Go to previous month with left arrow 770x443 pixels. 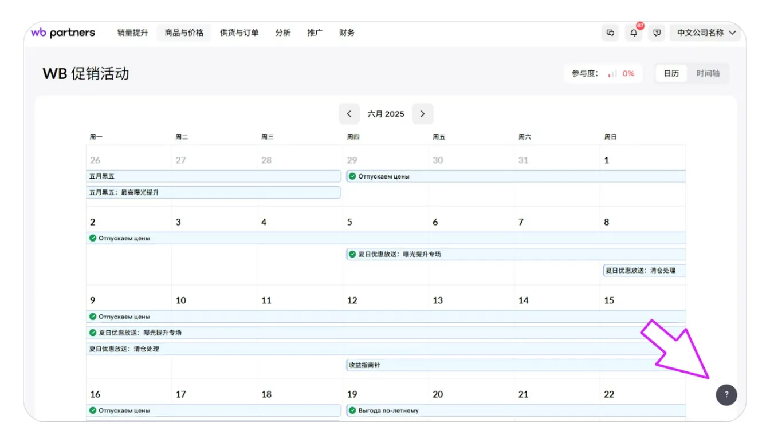coord(349,114)
